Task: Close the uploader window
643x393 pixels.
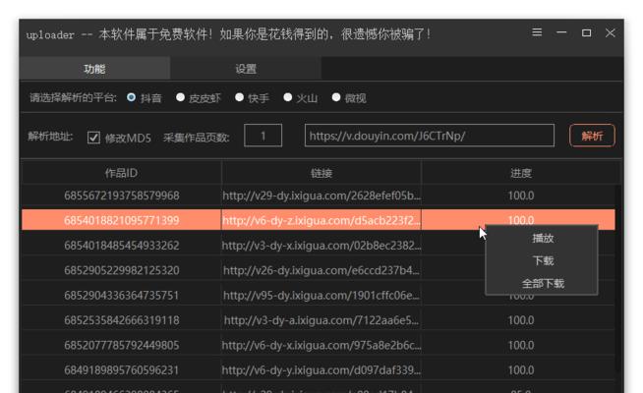Action: (611, 32)
